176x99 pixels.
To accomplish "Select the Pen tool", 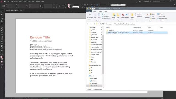I will coord(2,28).
